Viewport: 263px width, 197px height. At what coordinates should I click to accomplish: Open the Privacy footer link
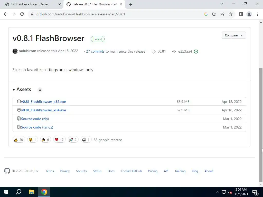(65, 171)
